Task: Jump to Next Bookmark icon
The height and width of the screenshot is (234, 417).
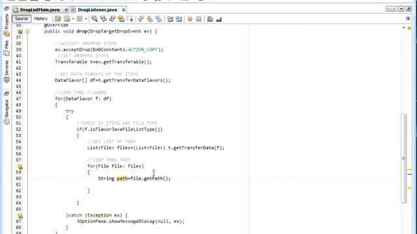Action: pos(150,19)
